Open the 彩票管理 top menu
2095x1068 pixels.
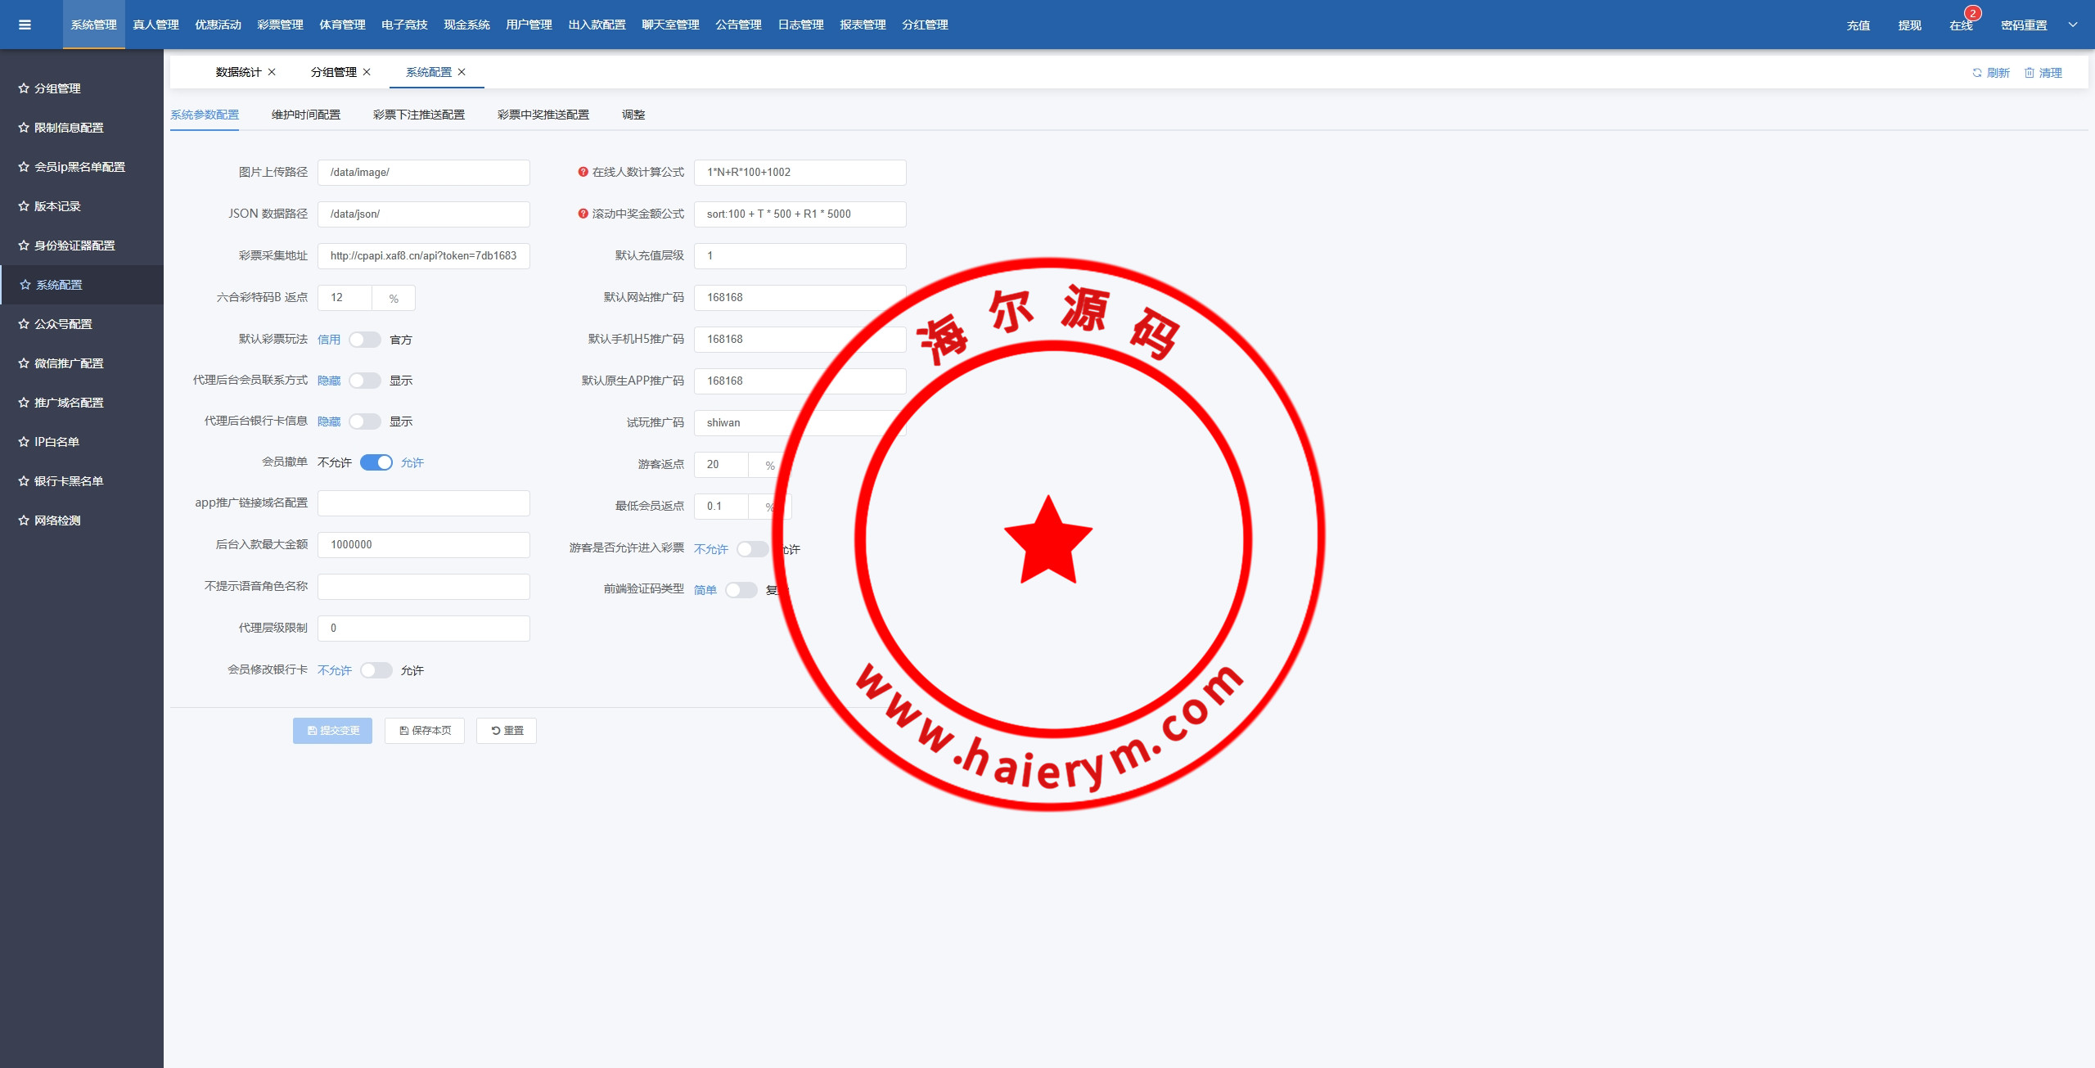[280, 25]
